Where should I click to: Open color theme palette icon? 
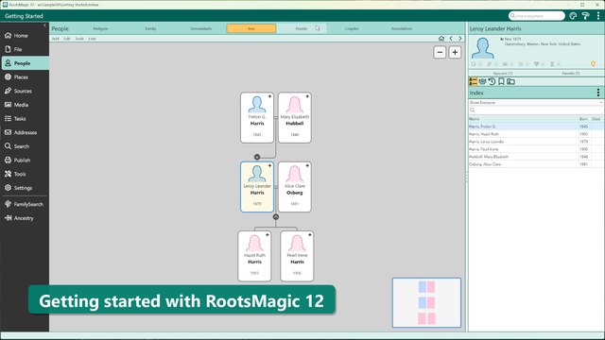573,16
